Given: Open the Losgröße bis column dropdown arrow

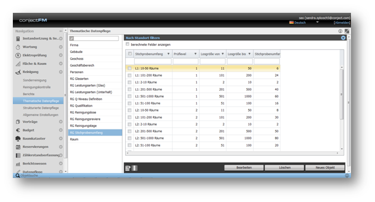Looking at the screenshot, I should click(x=249, y=54).
